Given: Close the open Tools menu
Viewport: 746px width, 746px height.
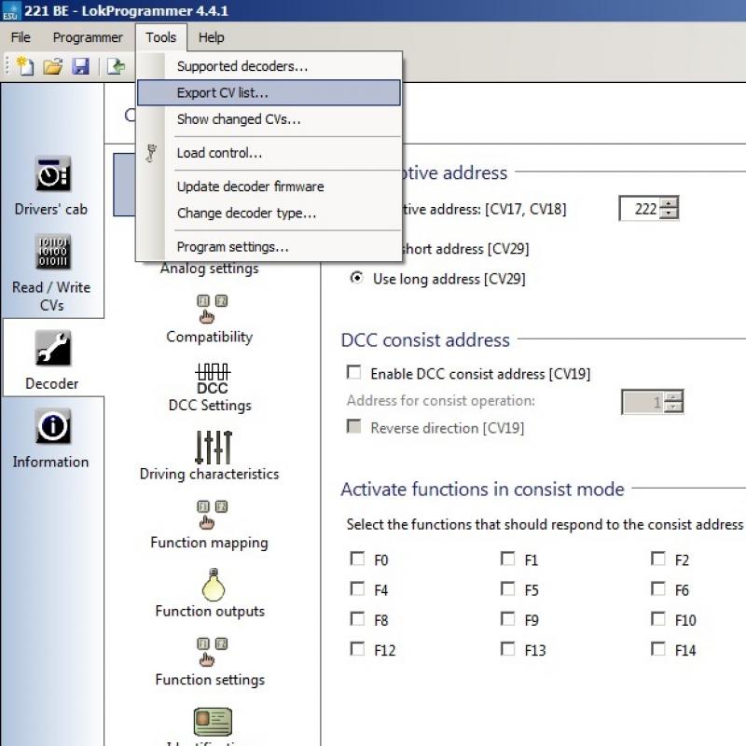Looking at the screenshot, I should 160,37.
